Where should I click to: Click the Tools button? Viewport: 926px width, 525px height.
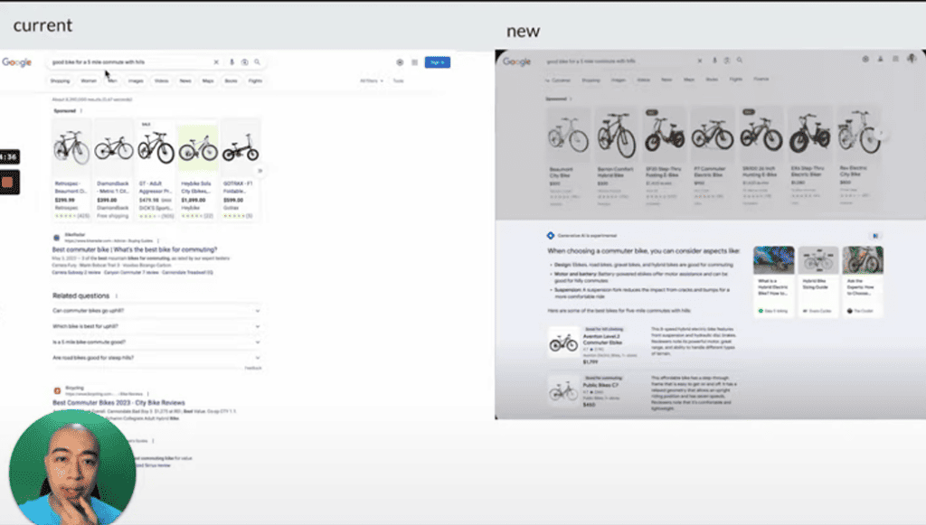pos(399,80)
